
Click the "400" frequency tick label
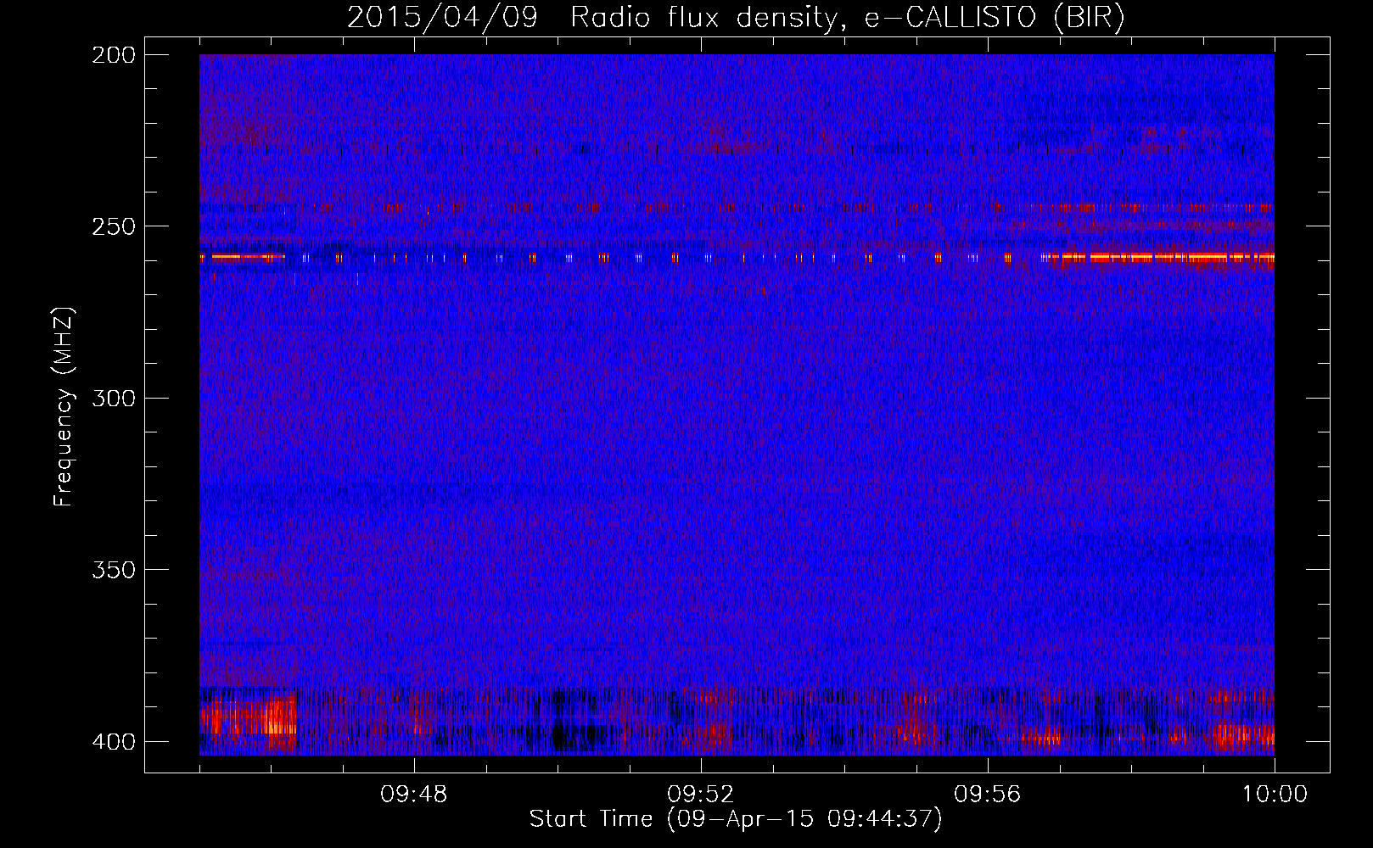coord(114,742)
